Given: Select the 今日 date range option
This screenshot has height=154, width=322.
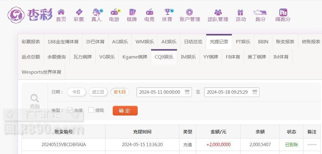Looking at the screenshot, I should 76,92.
